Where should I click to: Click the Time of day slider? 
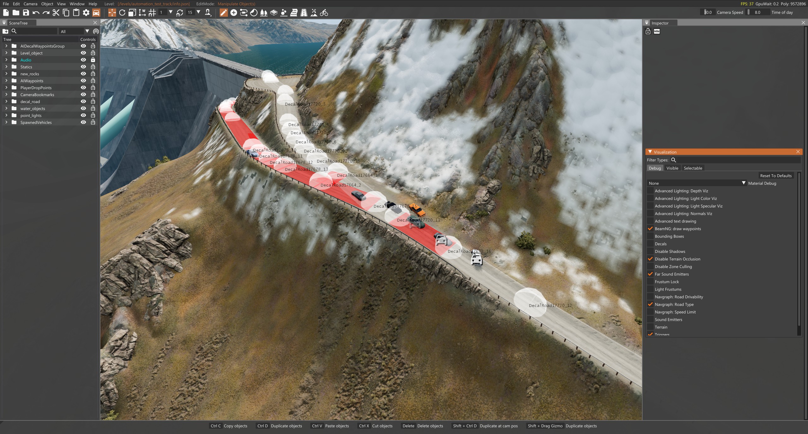757,12
